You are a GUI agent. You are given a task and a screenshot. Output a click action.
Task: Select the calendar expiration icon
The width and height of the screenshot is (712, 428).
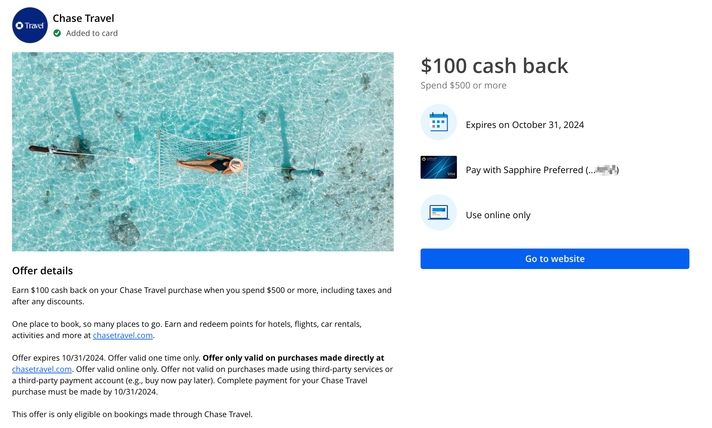click(438, 122)
